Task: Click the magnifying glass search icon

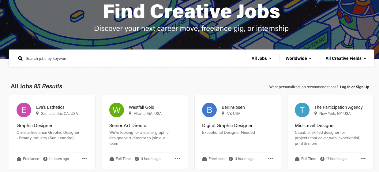Action: tap(21, 58)
